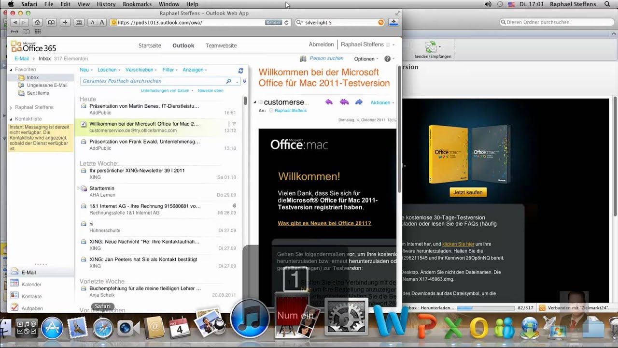Click the Person suchen link
Screen dimensions: 618x348
(x=326, y=58)
